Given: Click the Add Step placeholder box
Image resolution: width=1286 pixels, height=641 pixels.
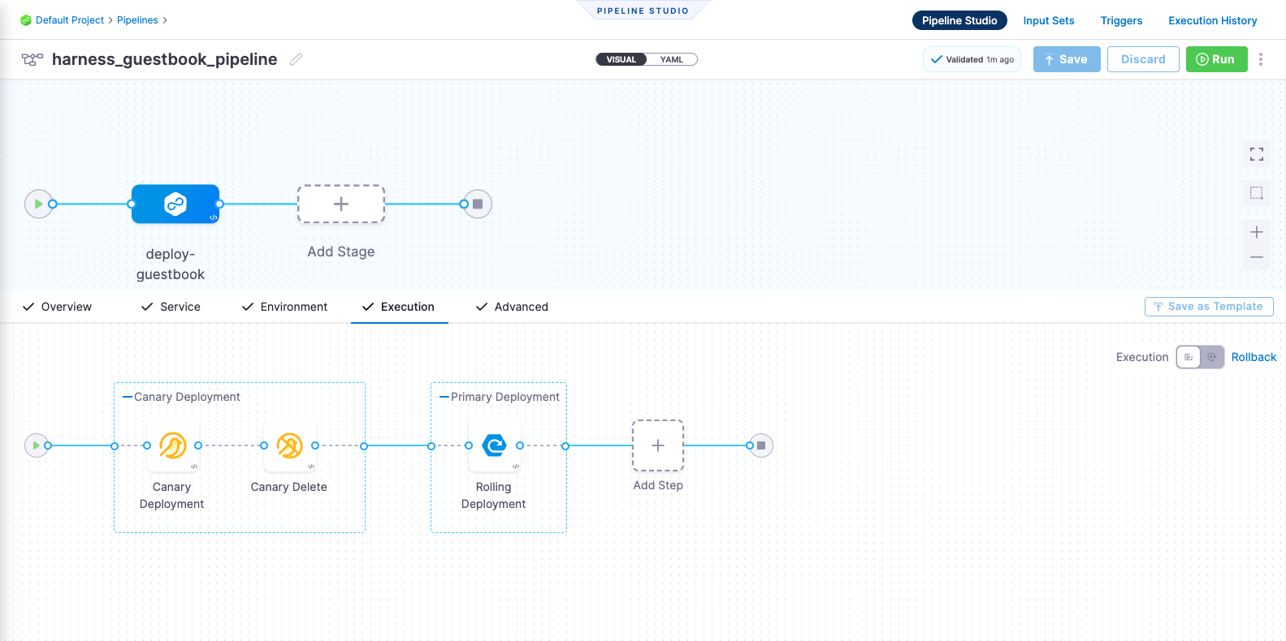Looking at the screenshot, I should tap(658, 445).
